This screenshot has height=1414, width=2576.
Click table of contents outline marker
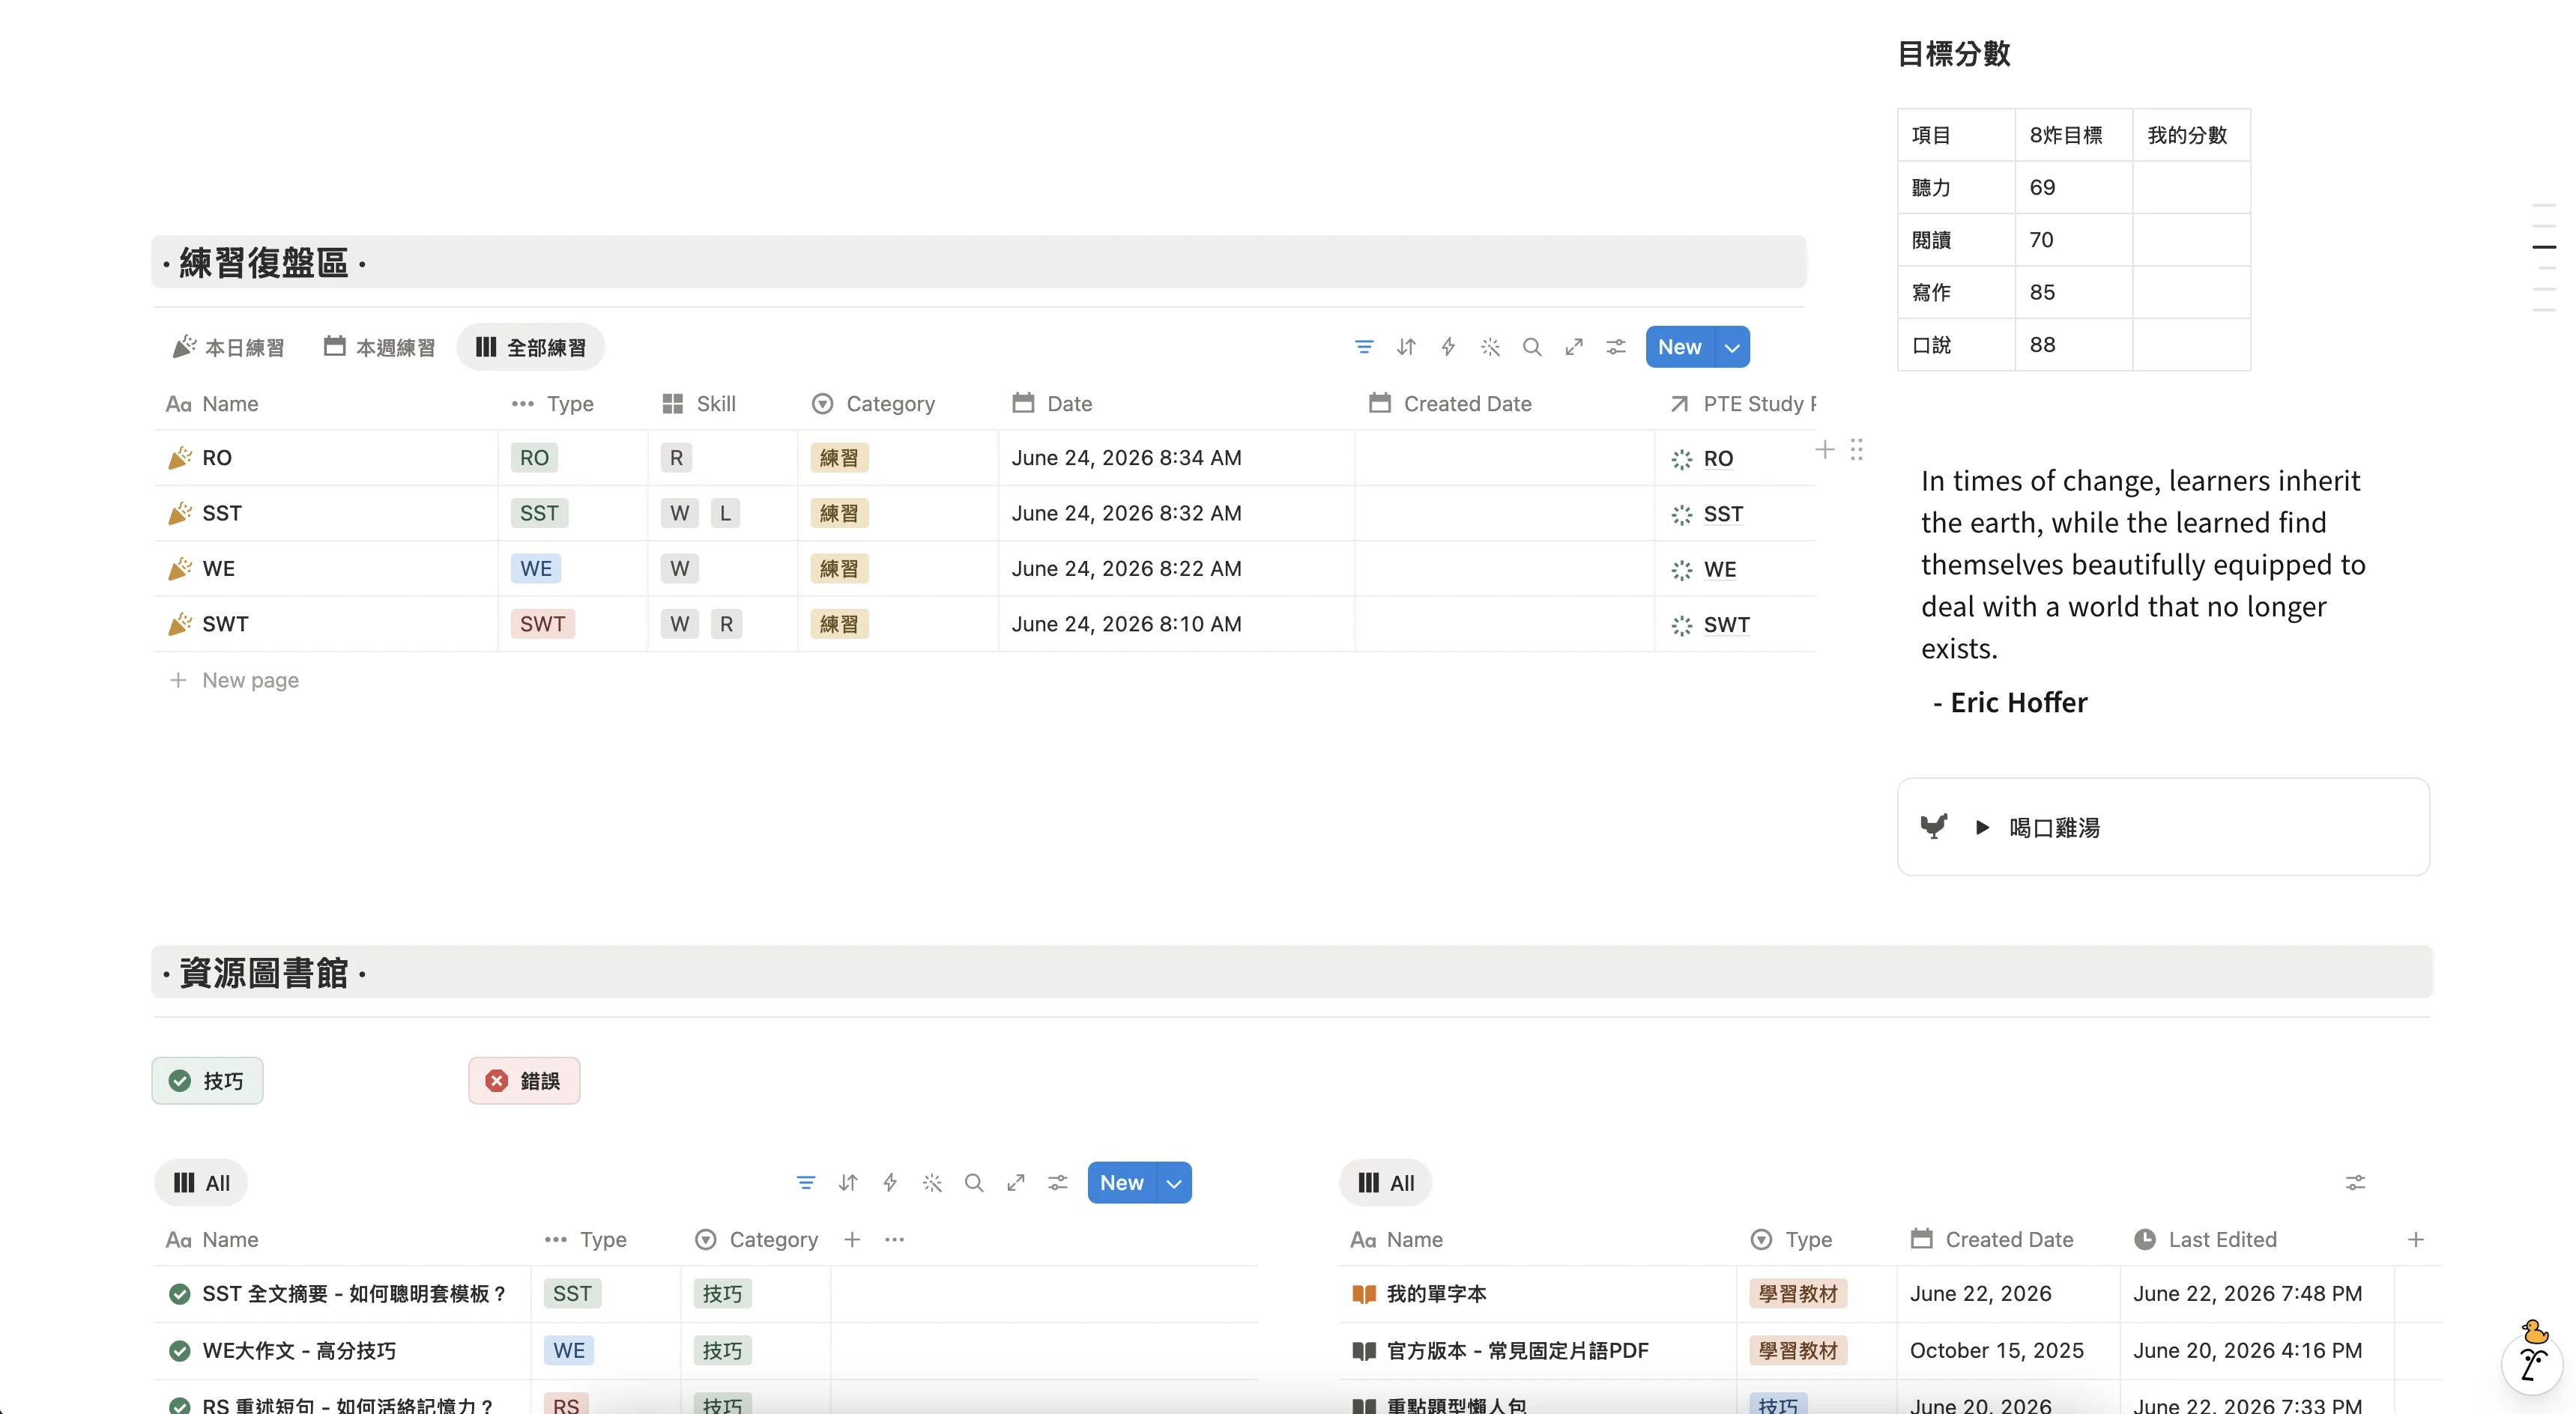click(2544, 246)
